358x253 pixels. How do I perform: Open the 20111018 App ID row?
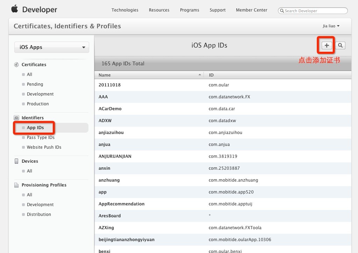[x=223, y=85]
